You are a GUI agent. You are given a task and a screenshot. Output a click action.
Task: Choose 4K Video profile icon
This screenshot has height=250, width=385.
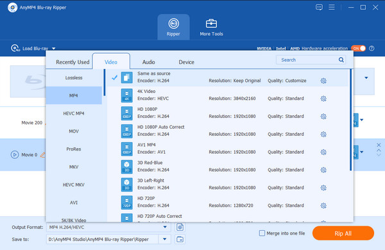point(126,96)
